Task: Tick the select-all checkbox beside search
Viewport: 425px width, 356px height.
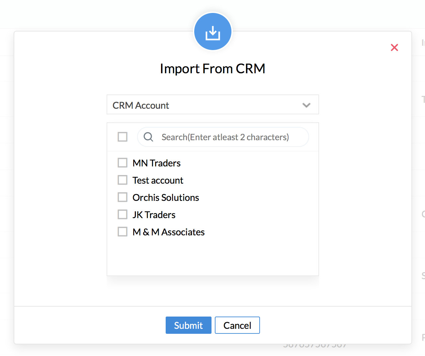Action: [x=123, y=137]
